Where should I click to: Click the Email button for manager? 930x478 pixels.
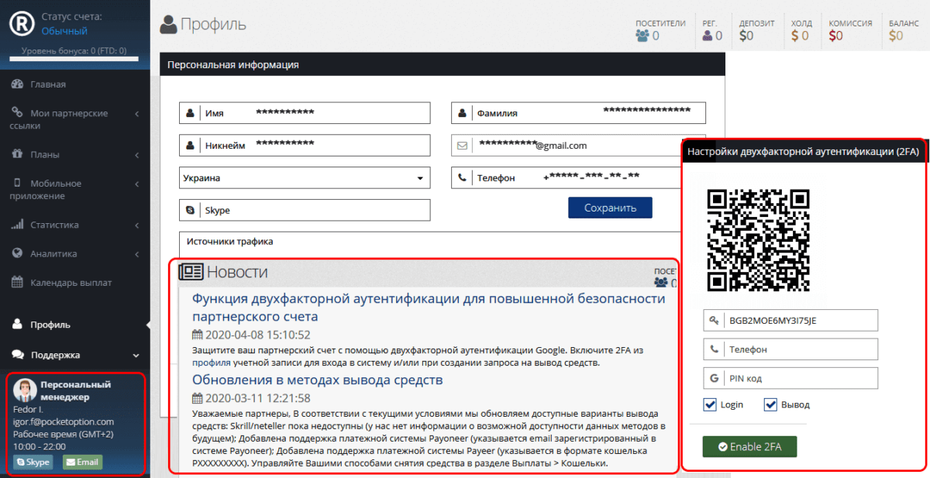tap(82, 463)
